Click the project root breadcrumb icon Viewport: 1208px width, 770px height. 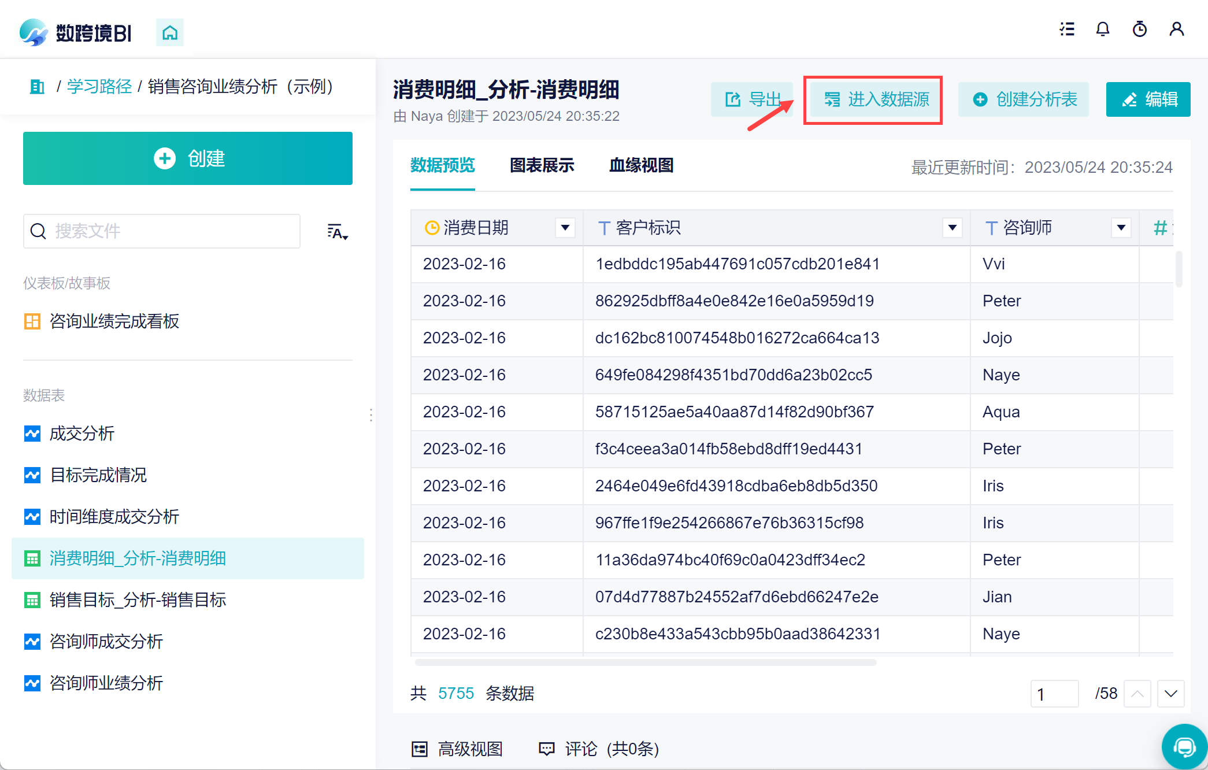[x=37, y=87]
